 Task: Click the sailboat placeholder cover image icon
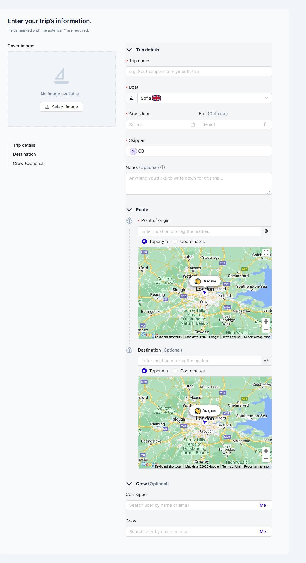click(62, 76)
